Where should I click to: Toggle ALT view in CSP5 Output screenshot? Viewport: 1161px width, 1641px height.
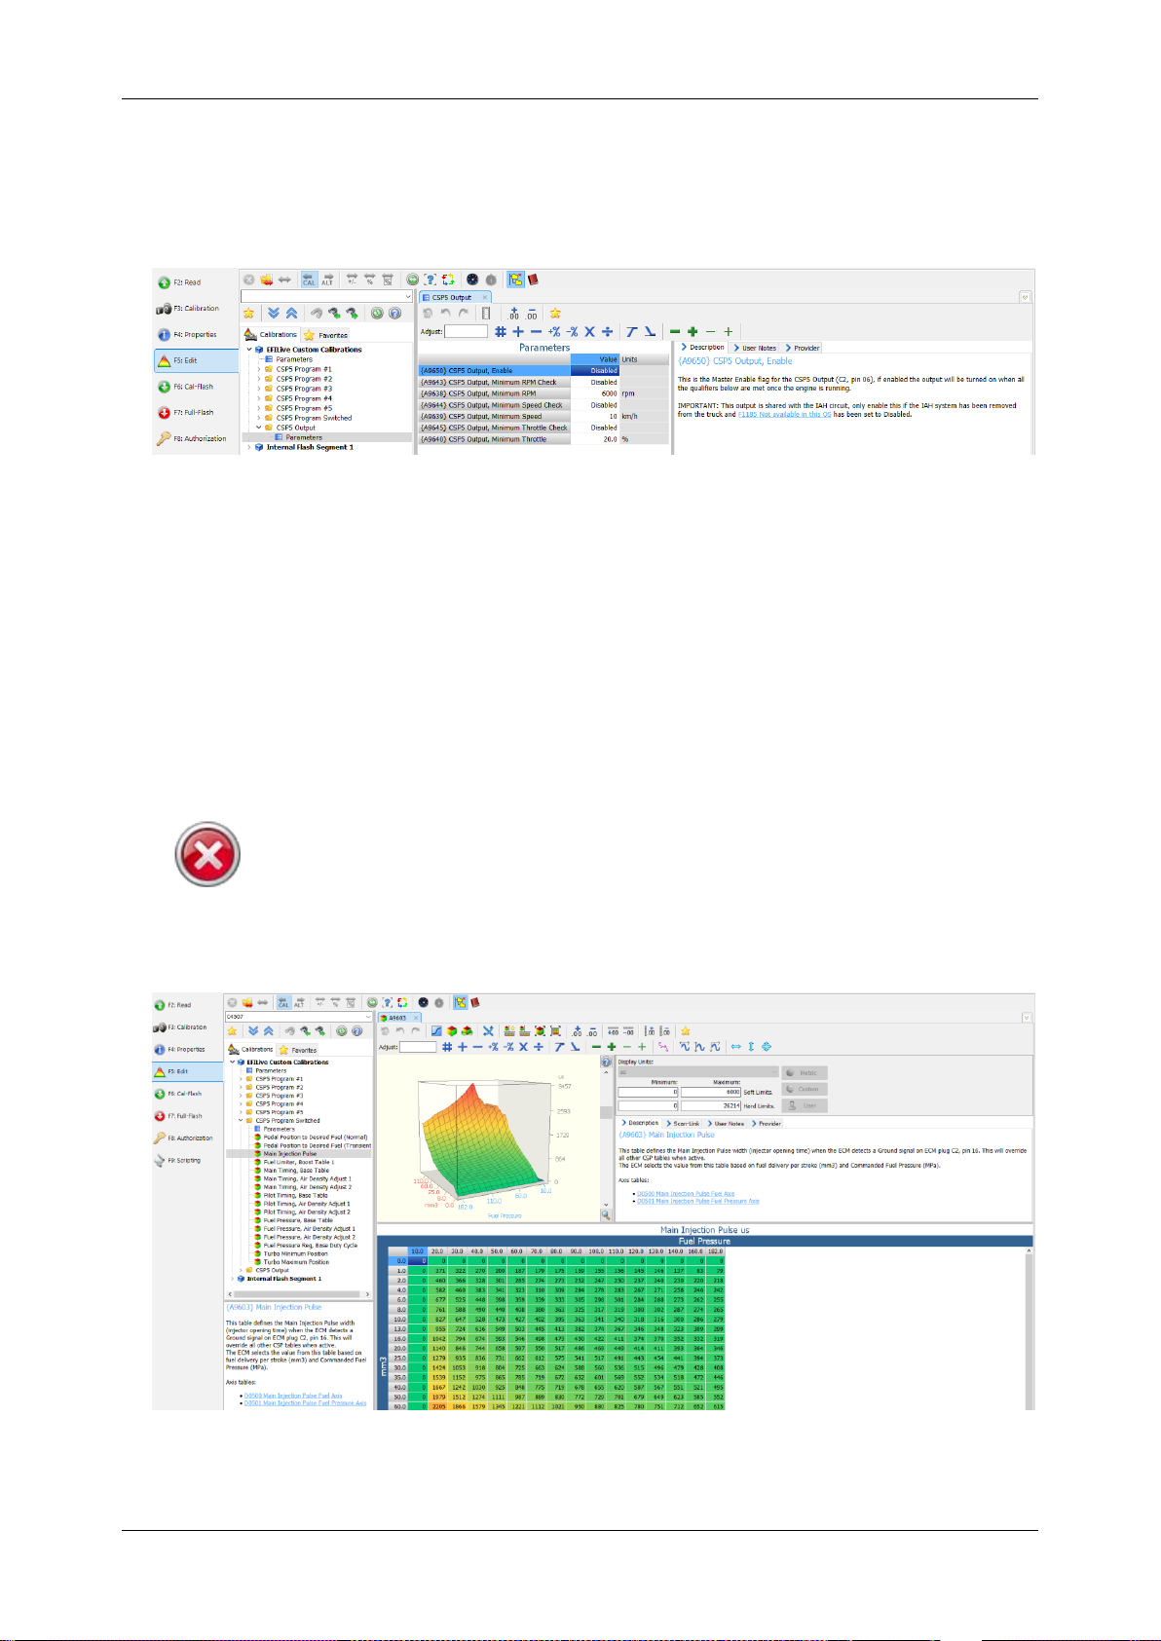click(x=327, y=280)
